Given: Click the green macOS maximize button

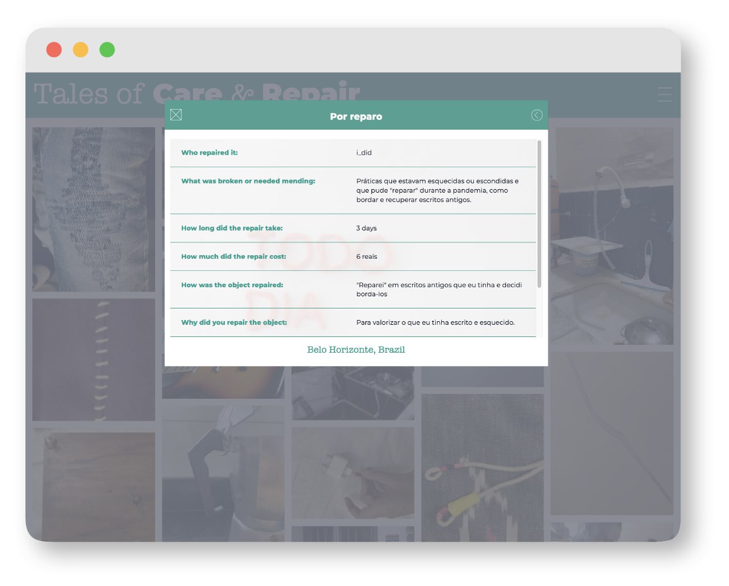Looking at the screenshot, I should pyautogui.click(x=107, y=50).
